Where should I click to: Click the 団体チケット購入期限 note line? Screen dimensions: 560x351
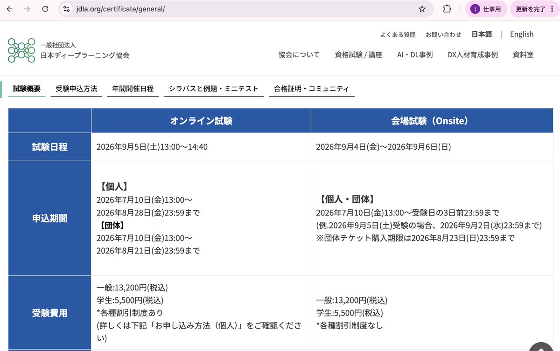pos(415,238)
